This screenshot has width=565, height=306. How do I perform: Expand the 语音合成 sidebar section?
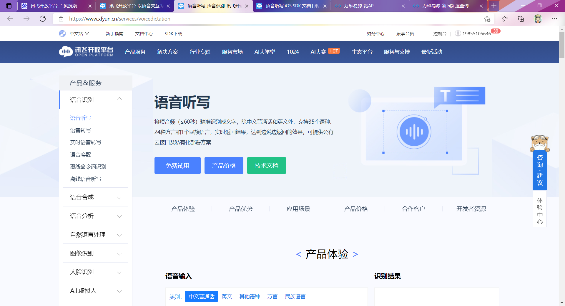(x=119, y=198)
